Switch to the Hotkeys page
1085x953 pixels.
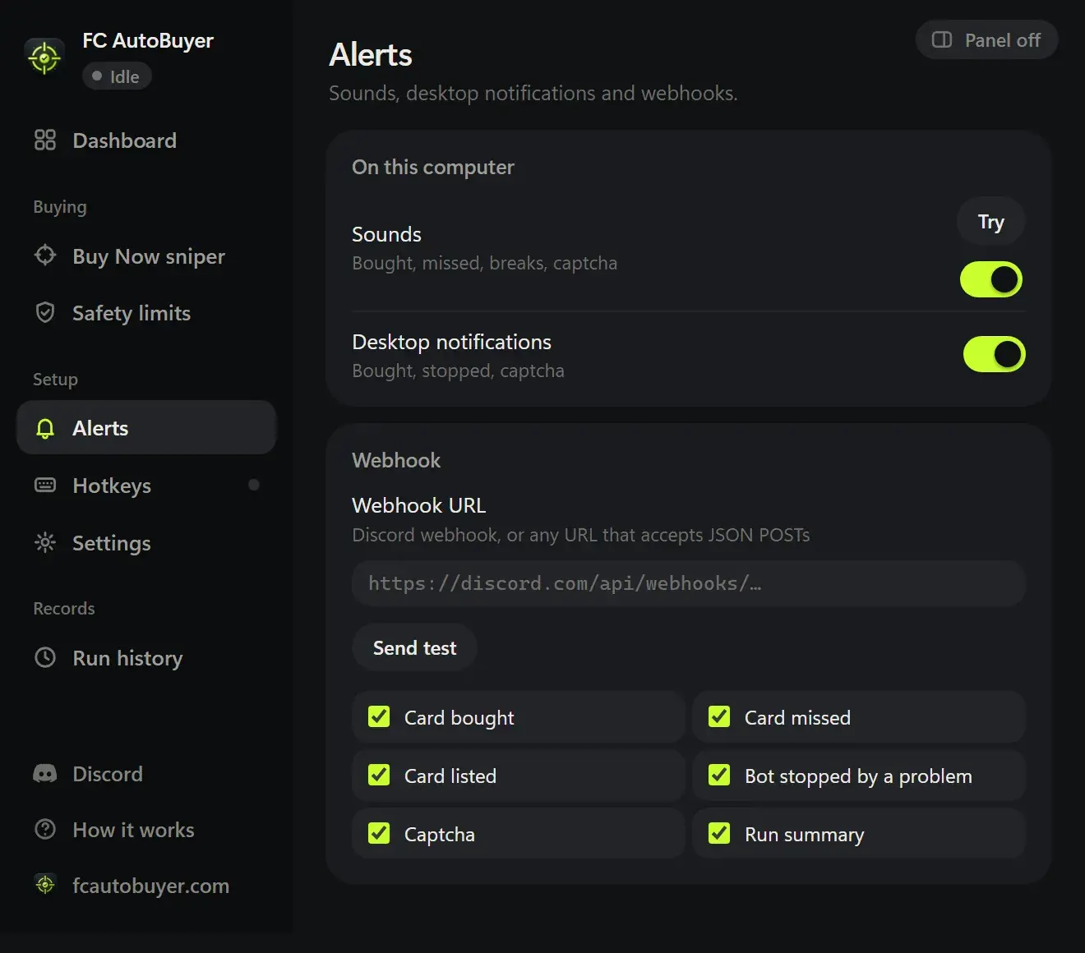point(146,485)
